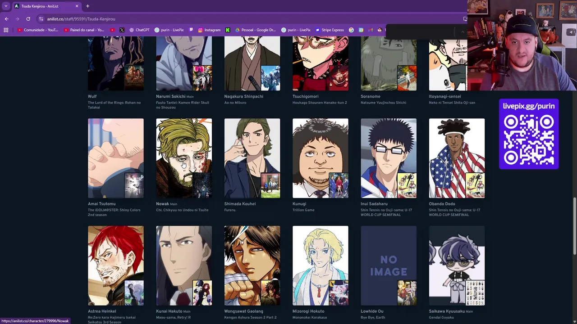The width and height of the screenshot is (577, 324).
Task: Open the Pessoal - Google Drive bookmark
Action: pos(255,30)
